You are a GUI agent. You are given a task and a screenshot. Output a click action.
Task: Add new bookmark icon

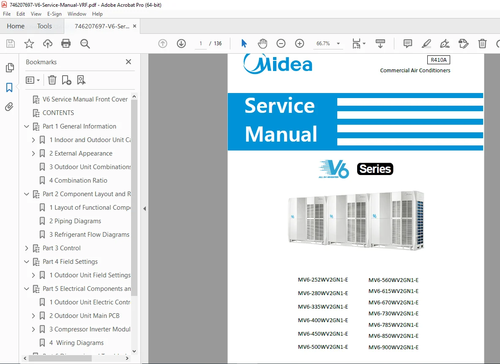[x=66, y=80]
